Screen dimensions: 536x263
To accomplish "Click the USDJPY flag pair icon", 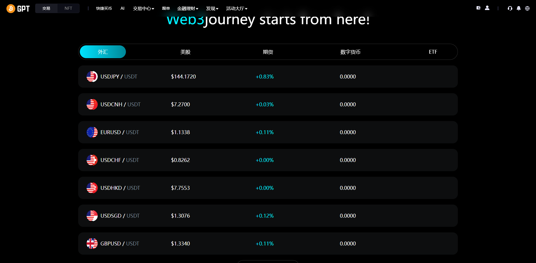I will (x=92, y=77).
